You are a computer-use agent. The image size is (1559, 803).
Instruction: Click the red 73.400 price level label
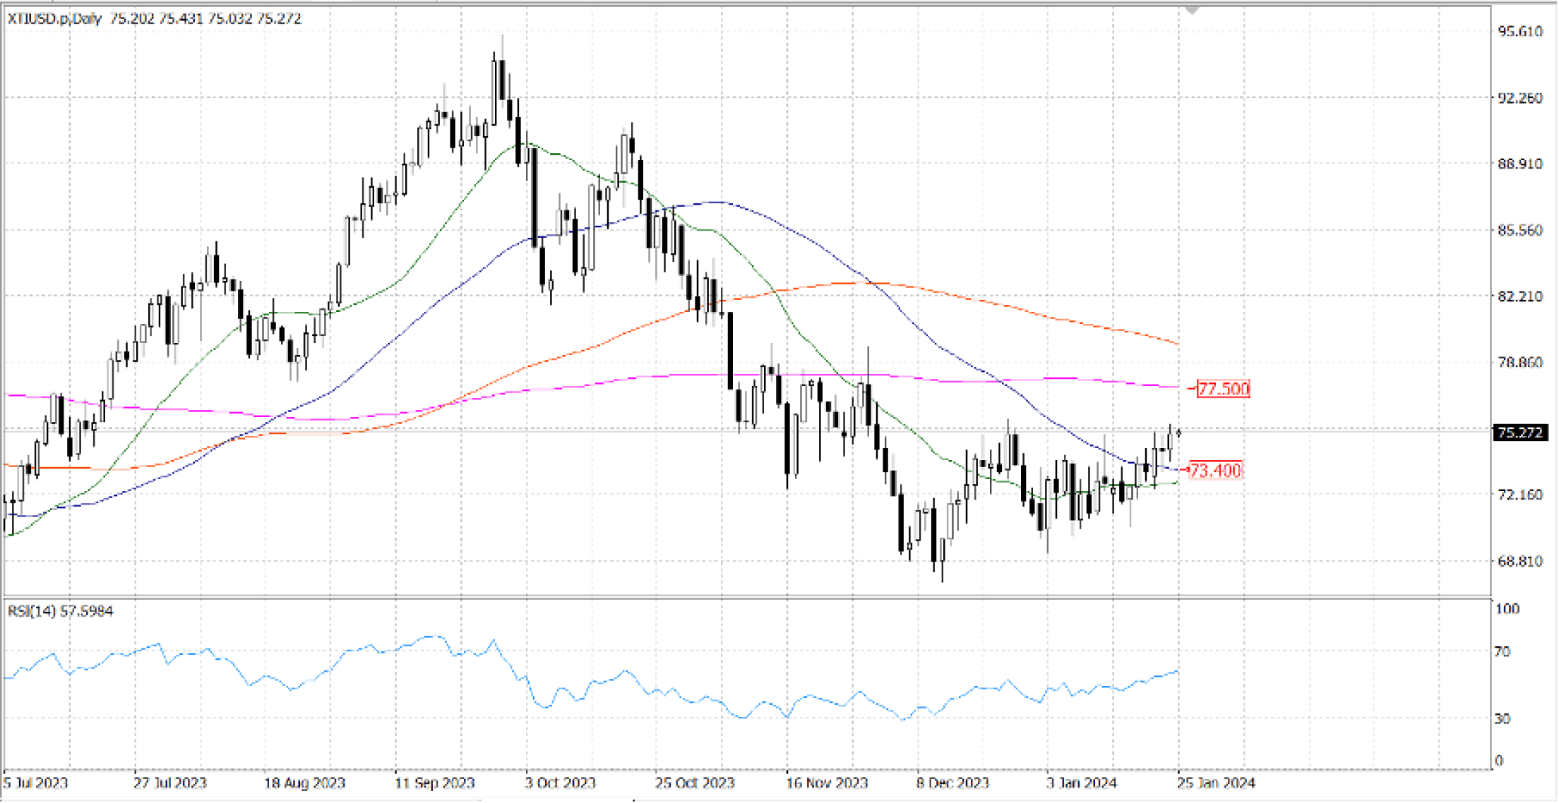[1215, 470]
